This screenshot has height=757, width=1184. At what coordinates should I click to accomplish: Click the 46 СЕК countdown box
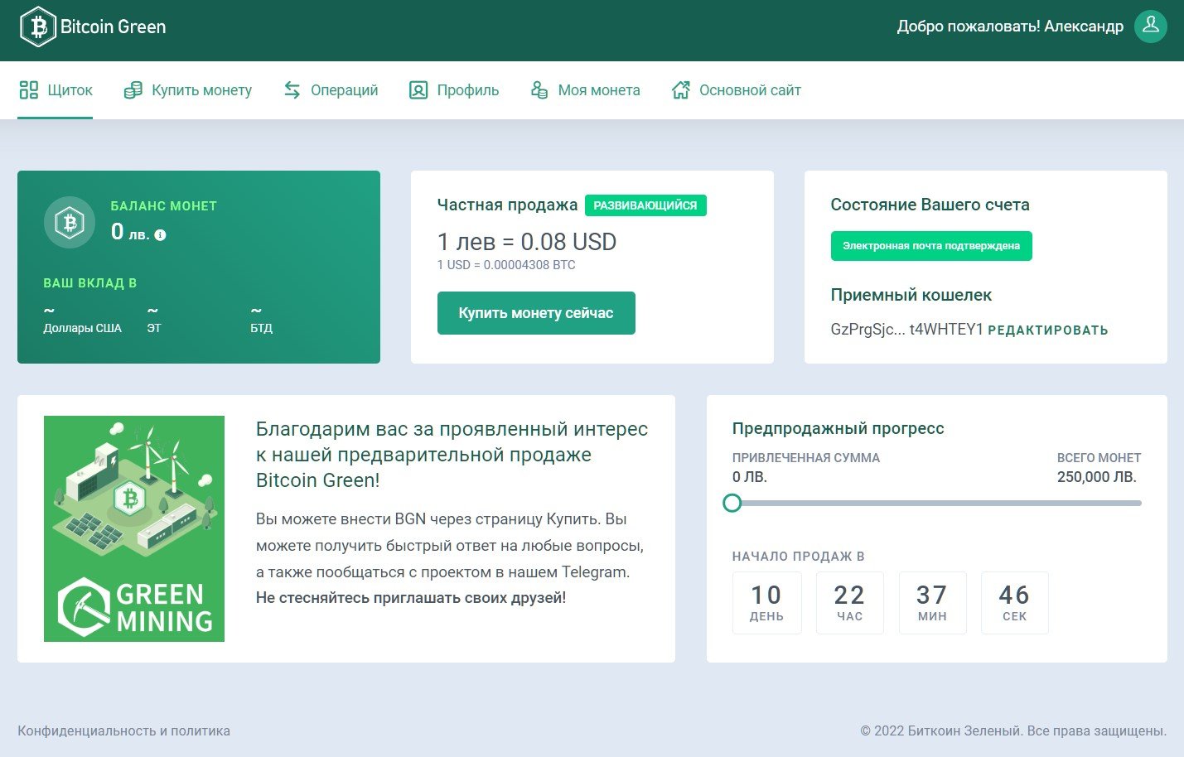[x=1014, y=603]
